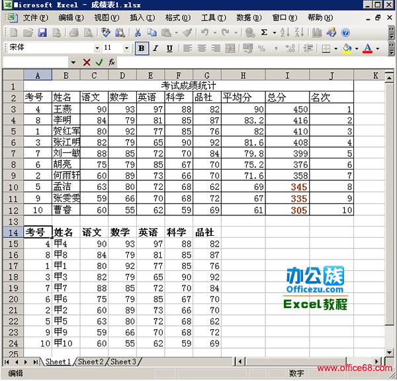Center align text
The image size is (397, 381).
202,48
